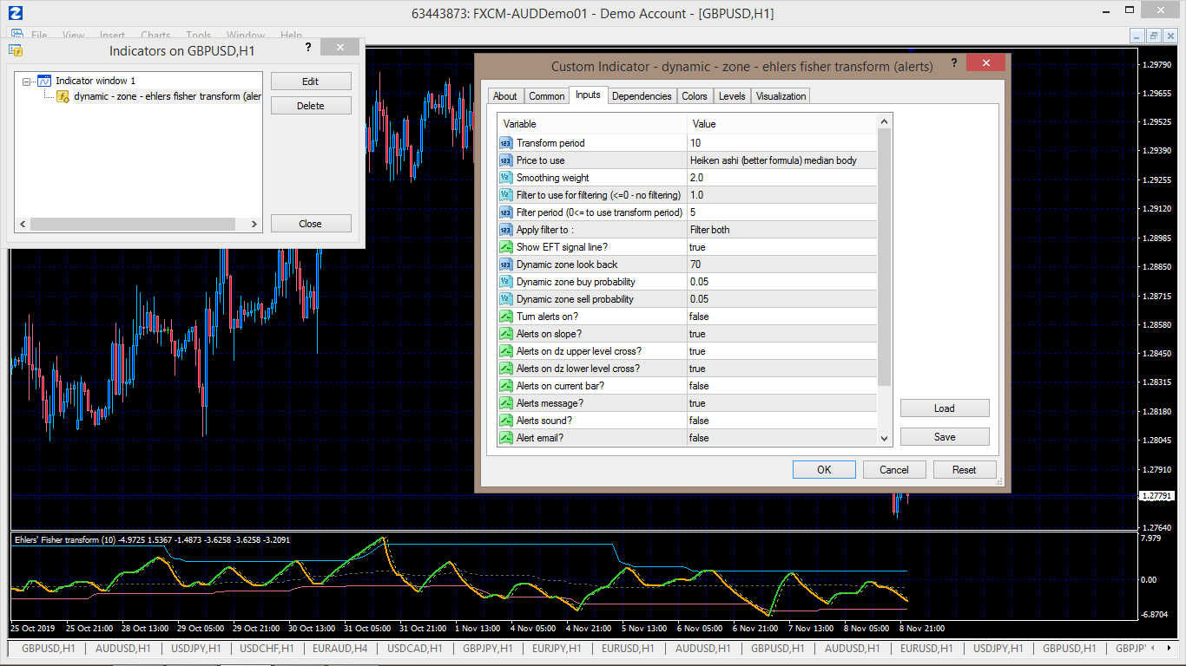Open the 'Price to use' value dropdown
The height and width of the screenshot is (666, 1186).
[781, 160]
